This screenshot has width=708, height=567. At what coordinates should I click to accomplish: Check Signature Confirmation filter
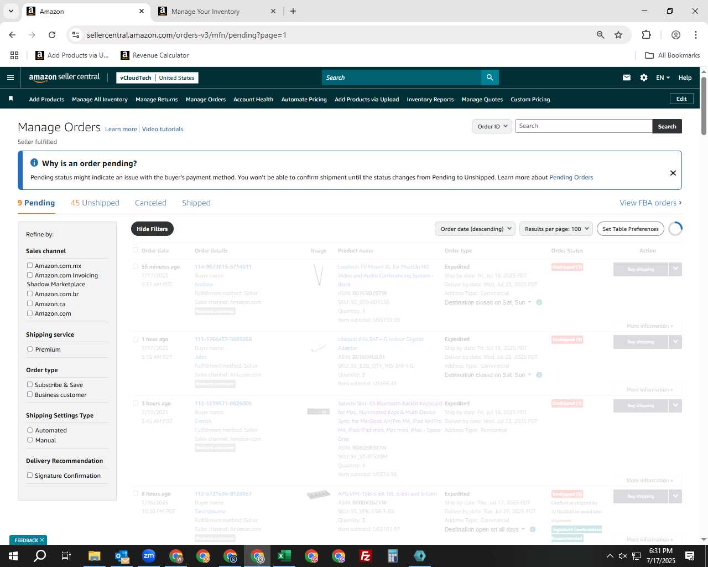[x=30, y=475]
